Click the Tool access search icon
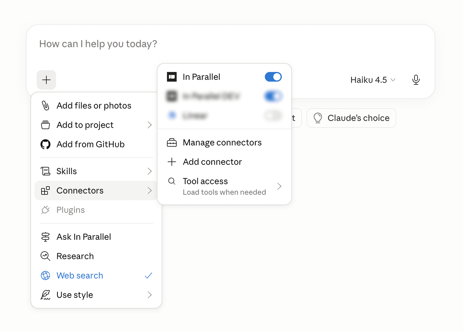This screenshot has height=332, width=463. [172, 181]
